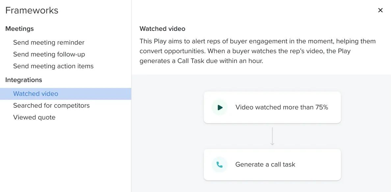This screenshot has width=391, height=192.
Task: Select Send meeting follow-up framework
Action: point(49,54)
